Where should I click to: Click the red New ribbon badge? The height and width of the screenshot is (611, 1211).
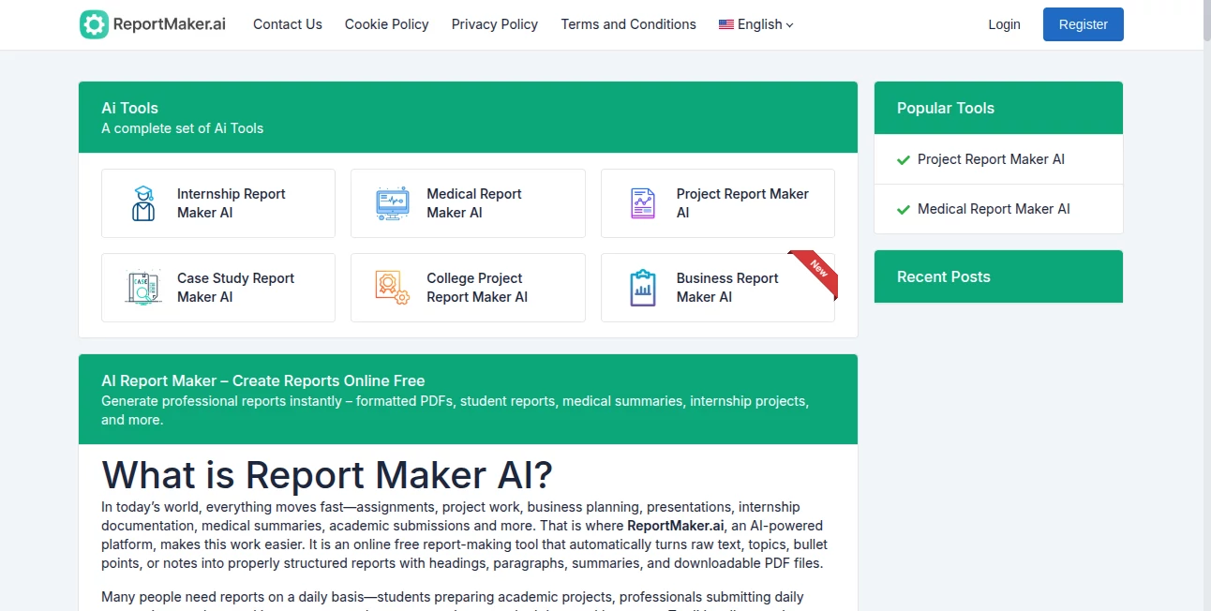(x=812, y=273)
